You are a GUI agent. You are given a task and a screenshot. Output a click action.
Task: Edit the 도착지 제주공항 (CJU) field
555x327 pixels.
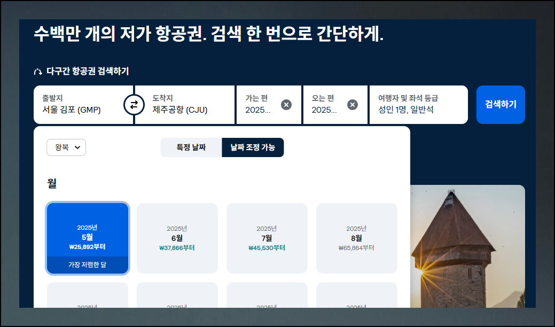coord(185,105)
